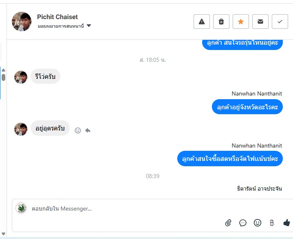Image resolution: width=293 pixels, height=239 pixels.
Task: Click the dropdown arrow beside assign conversation
Action: click(x=89, y=26)
